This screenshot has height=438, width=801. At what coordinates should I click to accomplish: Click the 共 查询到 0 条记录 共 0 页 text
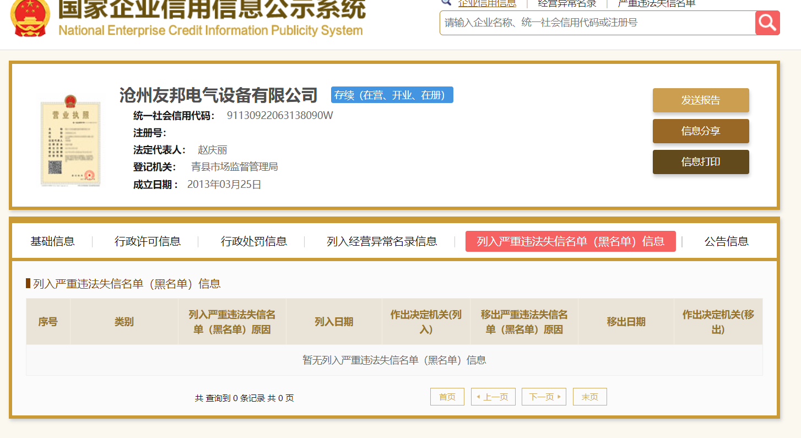tap(244, 398)
